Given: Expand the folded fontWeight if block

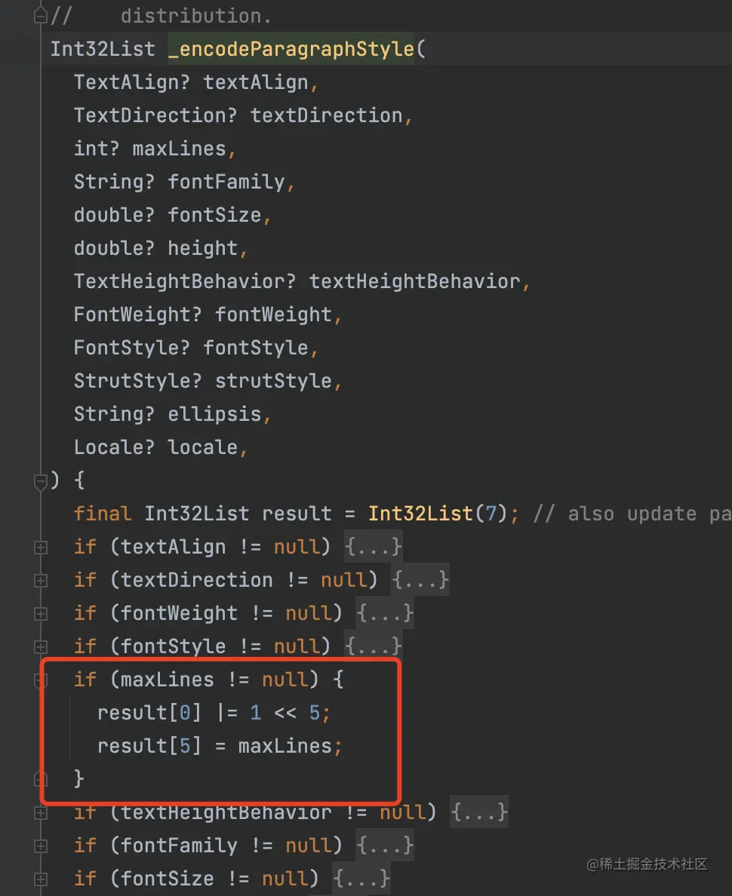Looking at the screenshot, I should click(41, 614).
